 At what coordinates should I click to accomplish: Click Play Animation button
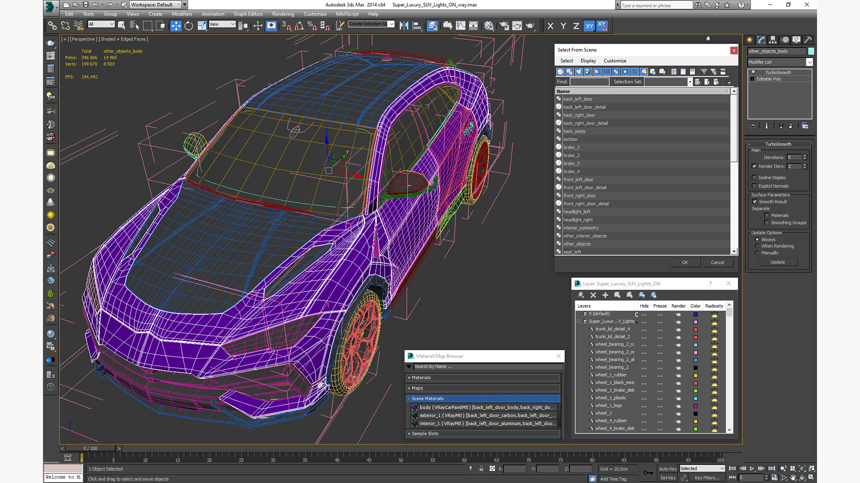pyautogui.click(x=752, y=469)
